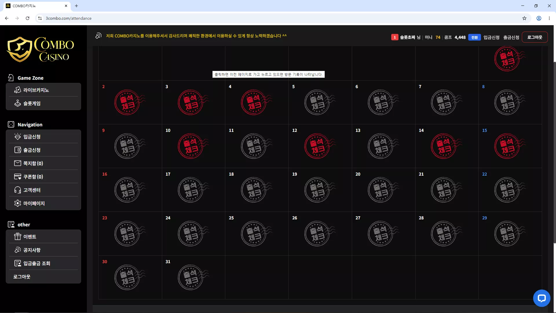Open the chat support bubble
The image size is (556, 313).
click(x=542, y=298)
